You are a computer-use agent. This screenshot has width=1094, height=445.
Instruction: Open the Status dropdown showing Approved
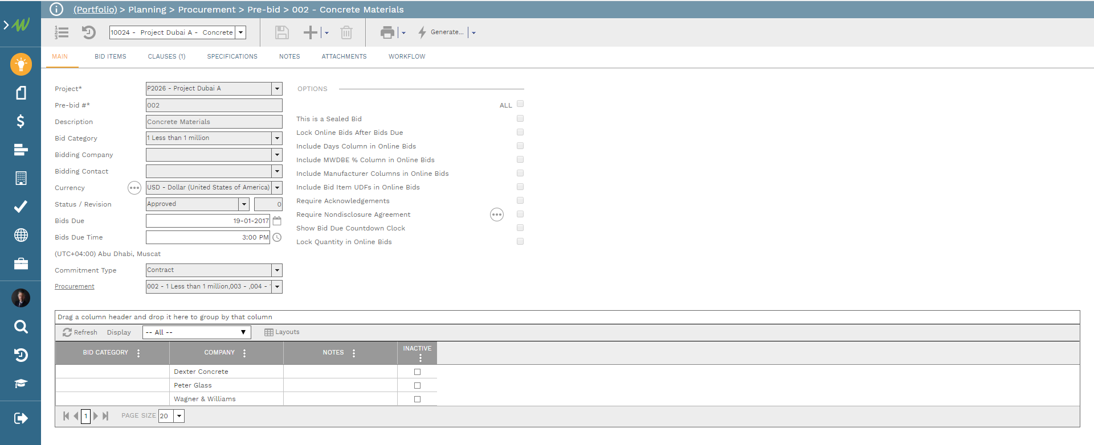pos(244,204)
